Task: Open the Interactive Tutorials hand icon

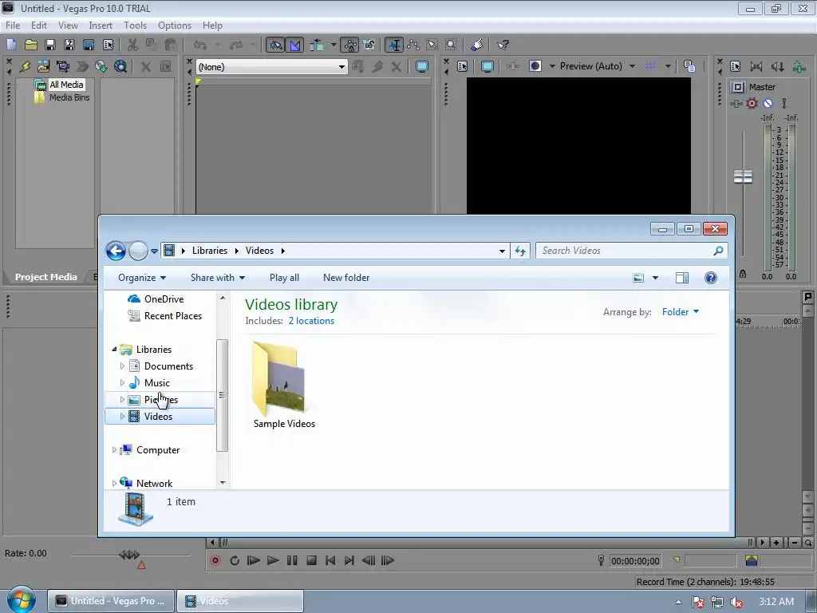Action: pyautogui.click(x=477, y=45)
